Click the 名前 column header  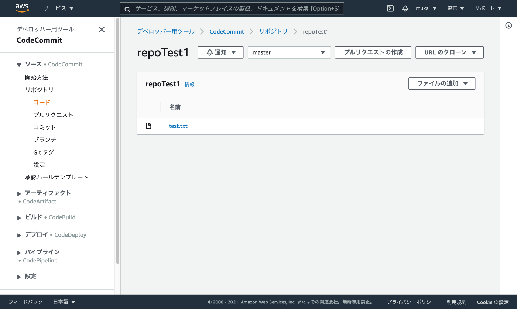click(x=175, y=107)
